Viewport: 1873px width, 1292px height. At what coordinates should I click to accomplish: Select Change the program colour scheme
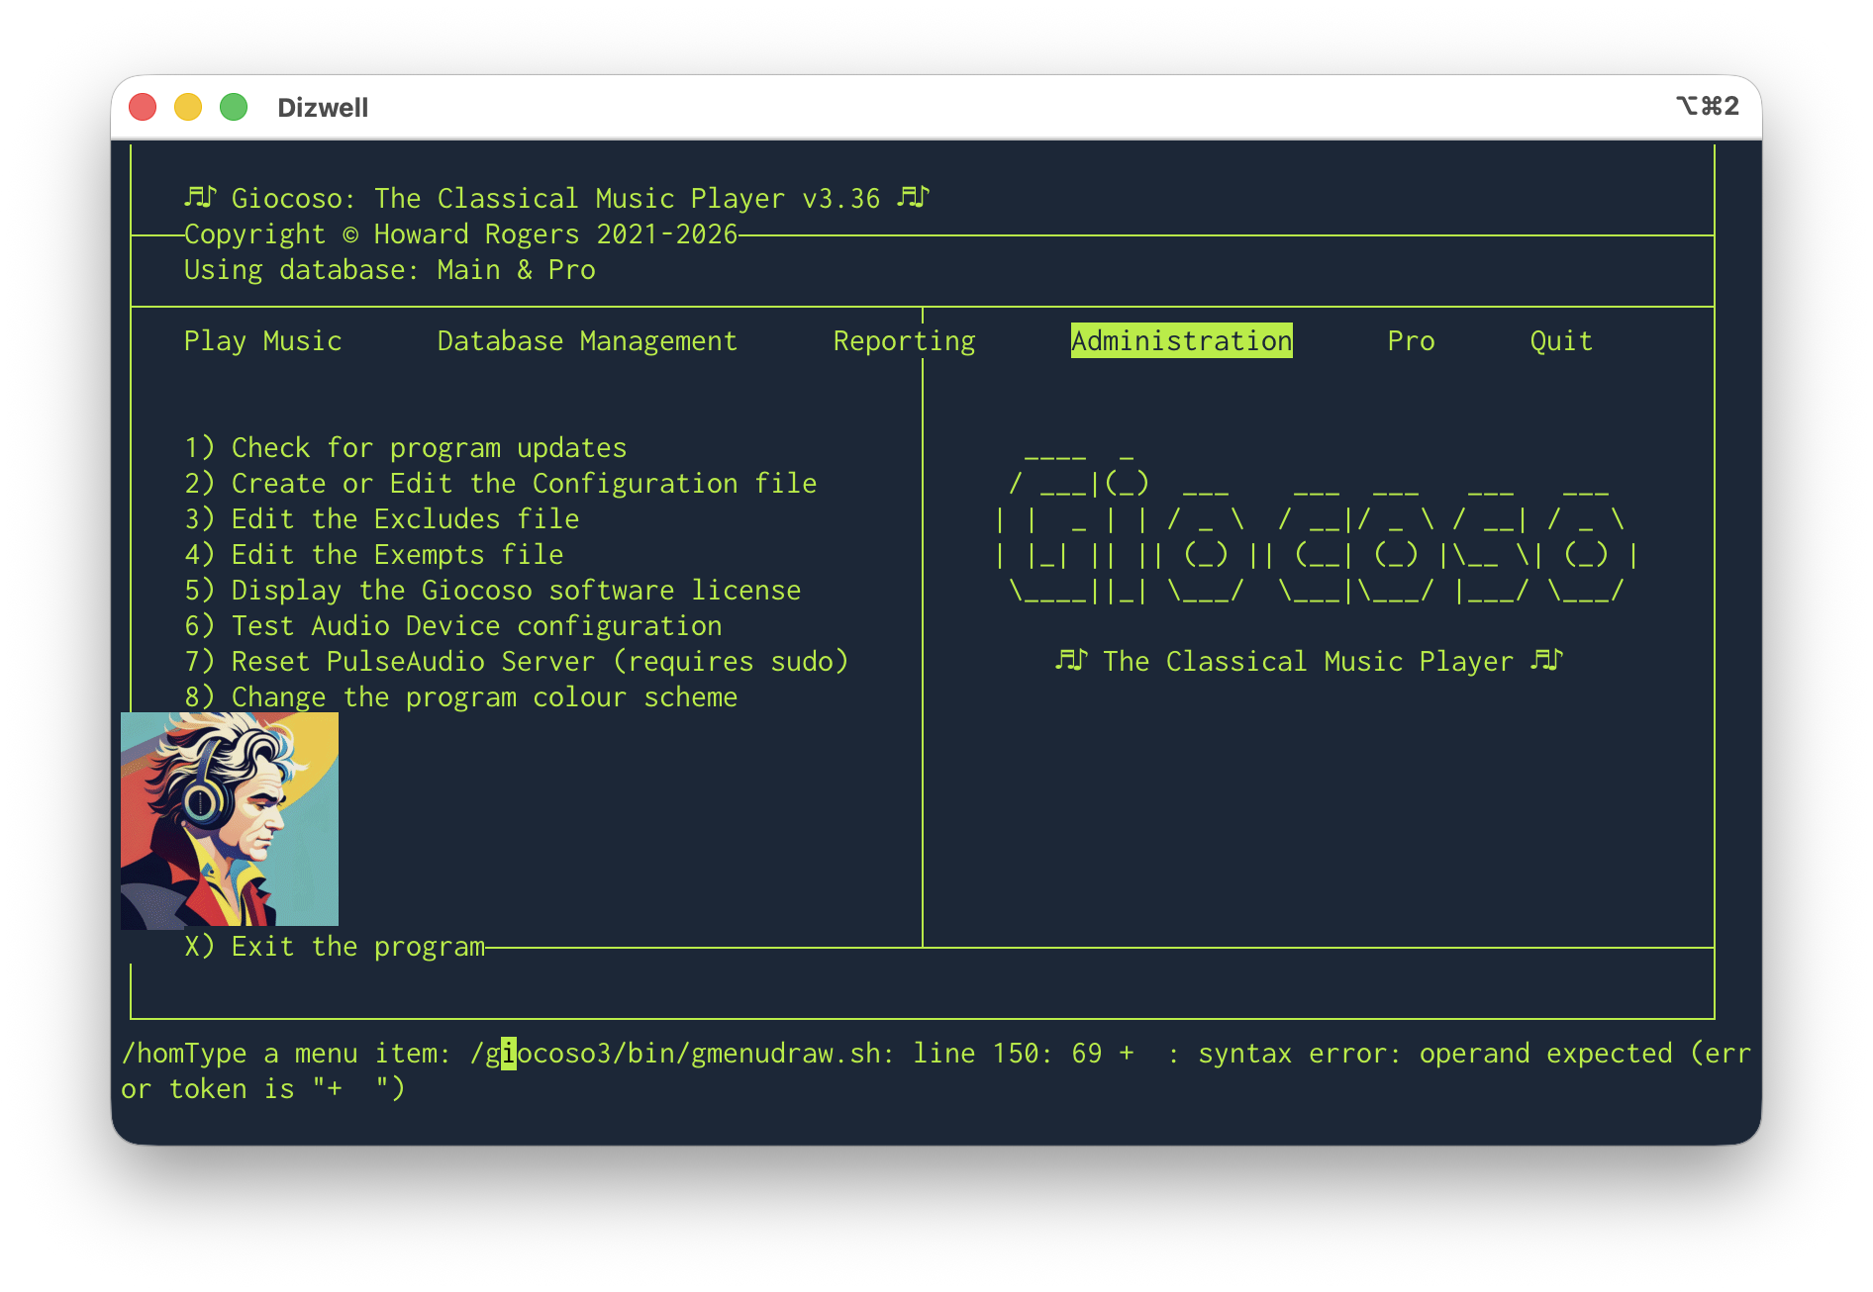tap(461, 697)
